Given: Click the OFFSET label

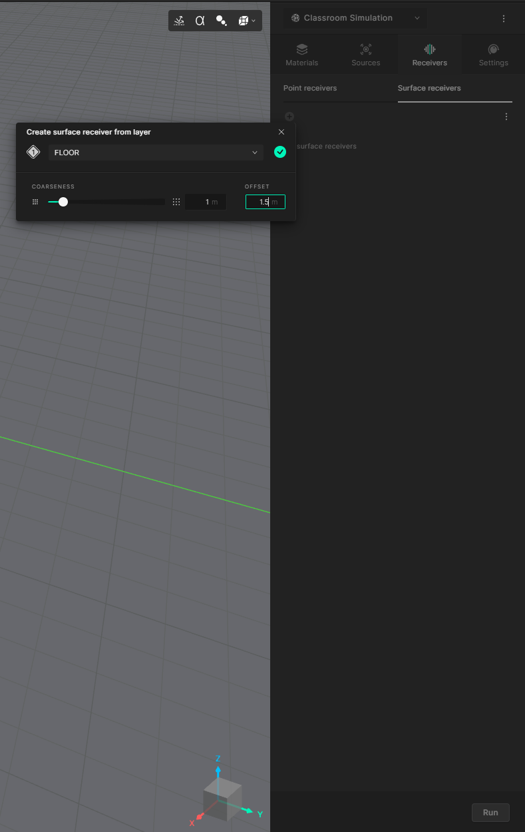Looking at the screenshot, I should tap(257, 187).
